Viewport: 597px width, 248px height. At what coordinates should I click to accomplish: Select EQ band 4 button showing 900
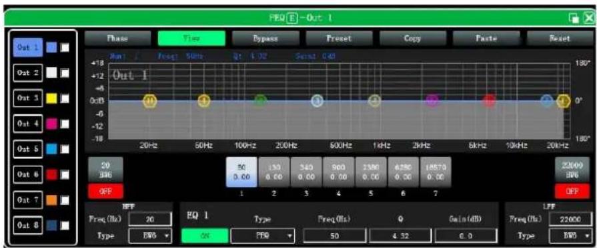click(x=338, y=172)
